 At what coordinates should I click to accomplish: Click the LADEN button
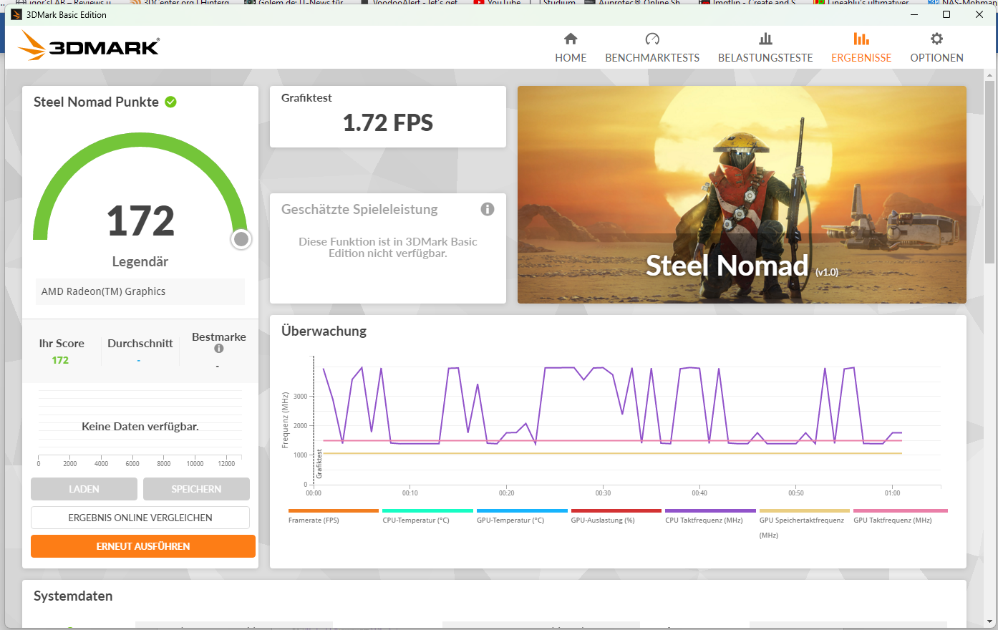pos(84,489)
